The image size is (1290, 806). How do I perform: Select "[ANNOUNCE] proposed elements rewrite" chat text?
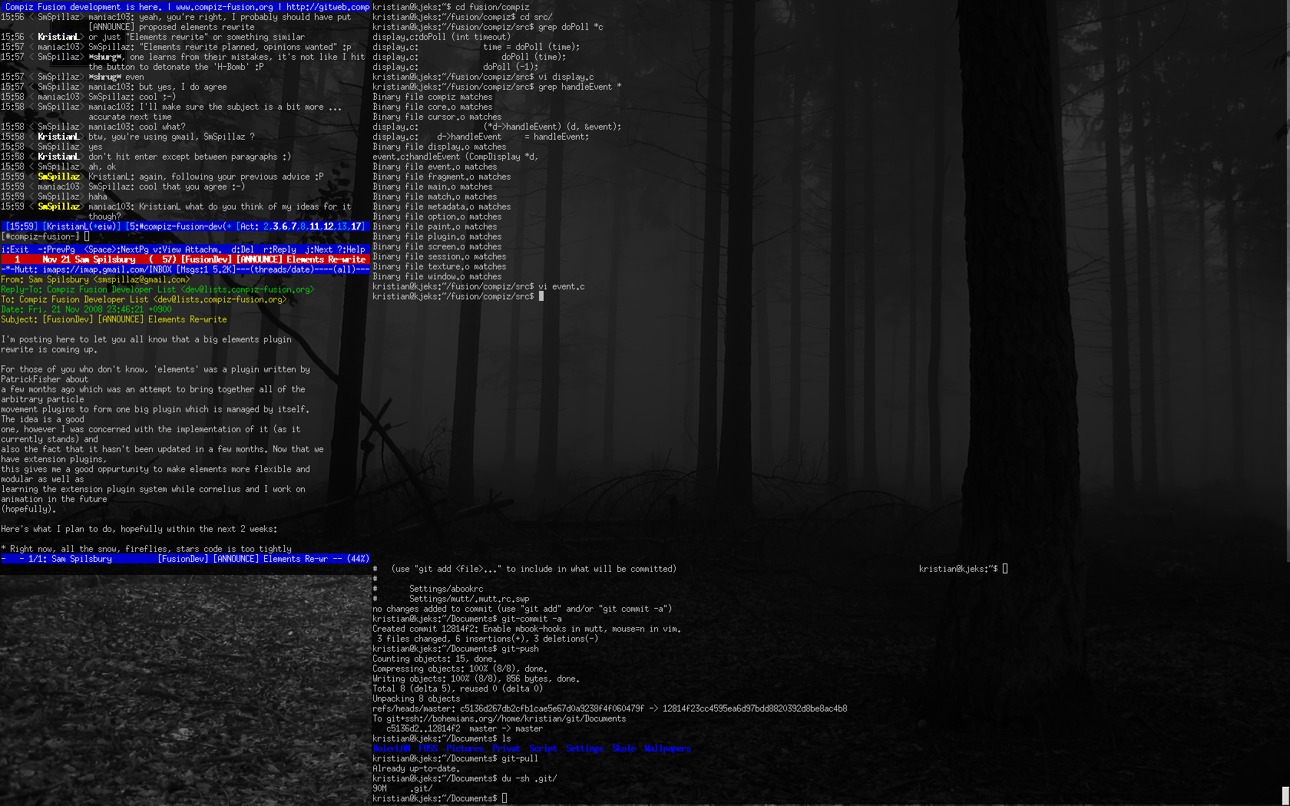coord(171,27)
